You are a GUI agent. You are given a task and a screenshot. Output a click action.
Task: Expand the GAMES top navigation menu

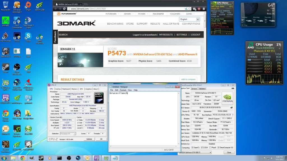[x=190, y=14]
